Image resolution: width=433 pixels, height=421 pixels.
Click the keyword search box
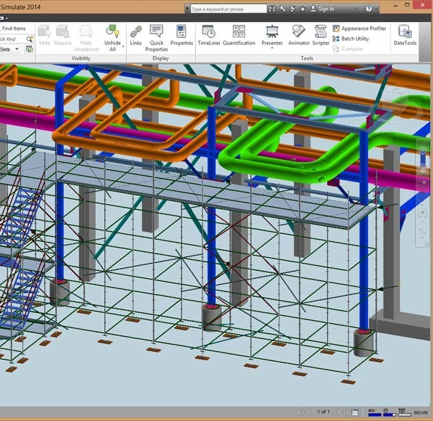(x=229, y=9)
